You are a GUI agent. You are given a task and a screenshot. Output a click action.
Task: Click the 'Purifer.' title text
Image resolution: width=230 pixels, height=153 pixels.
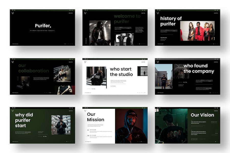tap(43, 26)
